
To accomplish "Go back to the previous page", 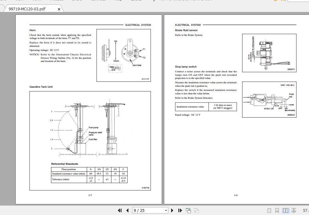I will pyautogui.click(x=127, y=210).
